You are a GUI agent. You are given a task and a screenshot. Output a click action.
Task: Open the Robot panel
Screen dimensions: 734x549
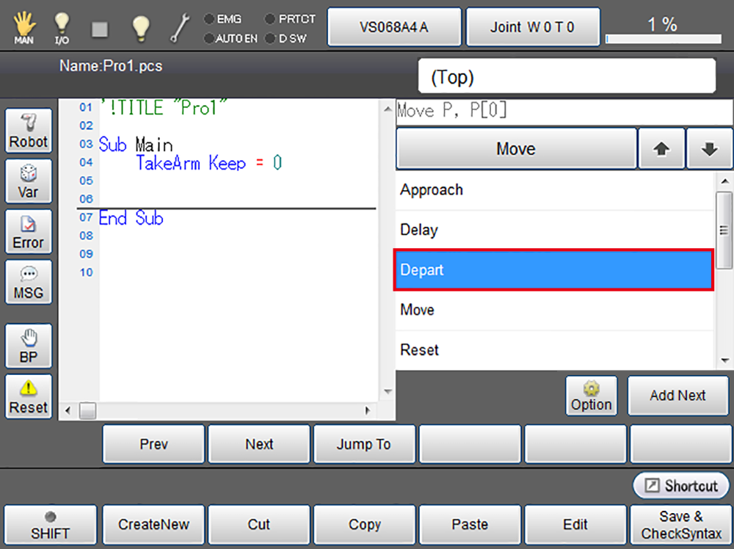click(29, 131)
